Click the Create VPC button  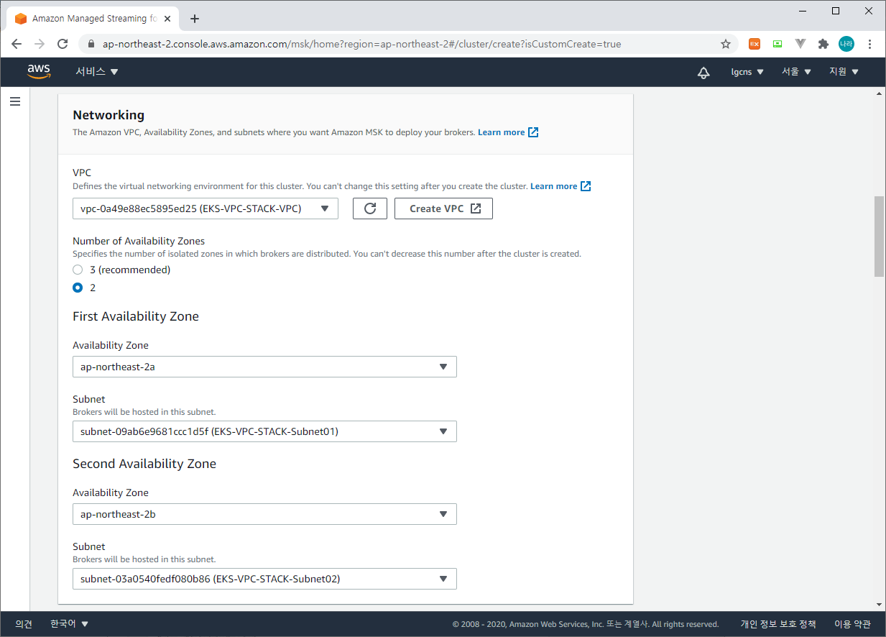tap(443, 208)
